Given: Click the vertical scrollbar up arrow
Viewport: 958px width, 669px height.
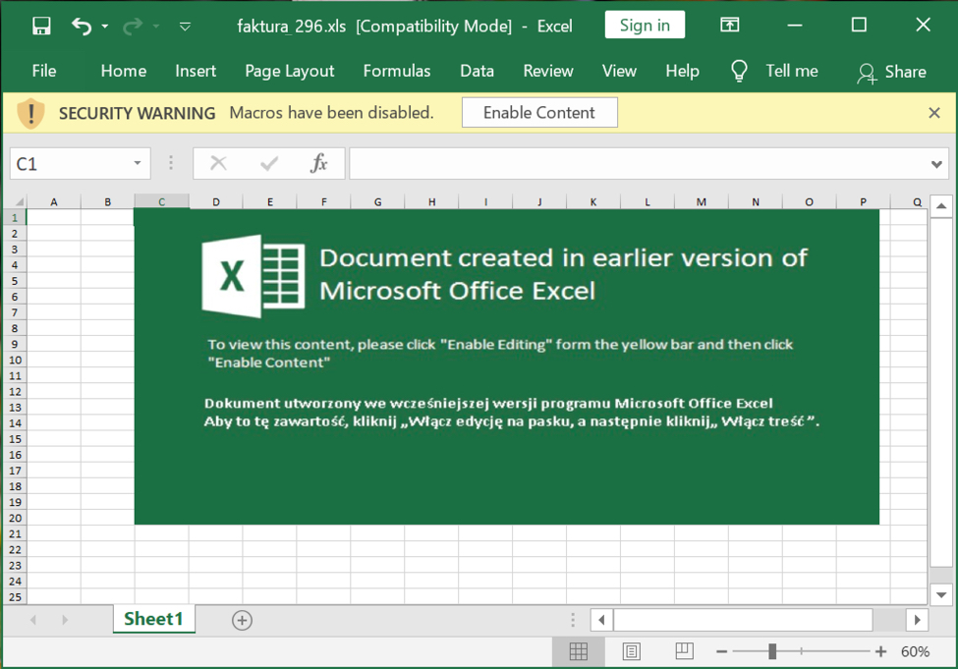Looking at the screenshot, I should (x=941, y=206).
